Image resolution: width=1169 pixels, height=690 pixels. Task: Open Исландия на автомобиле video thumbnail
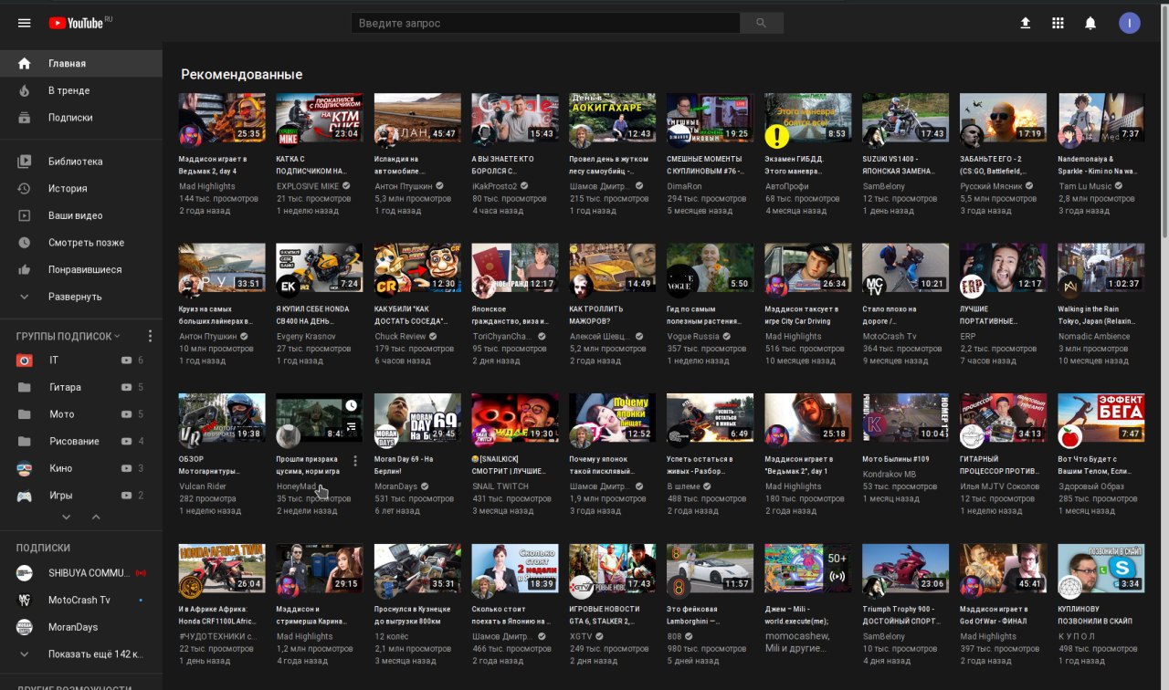point(417,117)
